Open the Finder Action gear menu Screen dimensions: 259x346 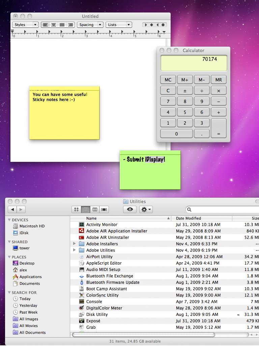[x=146, y=209]
